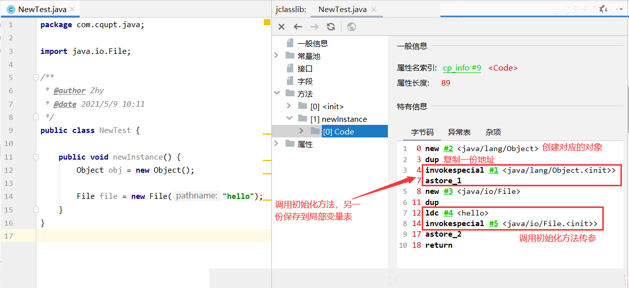The width and height of the screenshot is (629, 288).
Task: Click the astore_1 bytecode instruction
Action: [x=443, y=181]
